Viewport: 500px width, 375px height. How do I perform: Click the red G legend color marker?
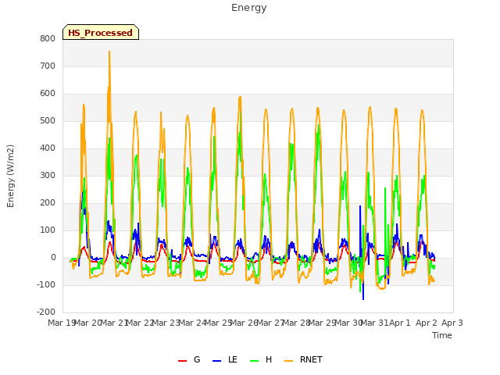(182, 361)
